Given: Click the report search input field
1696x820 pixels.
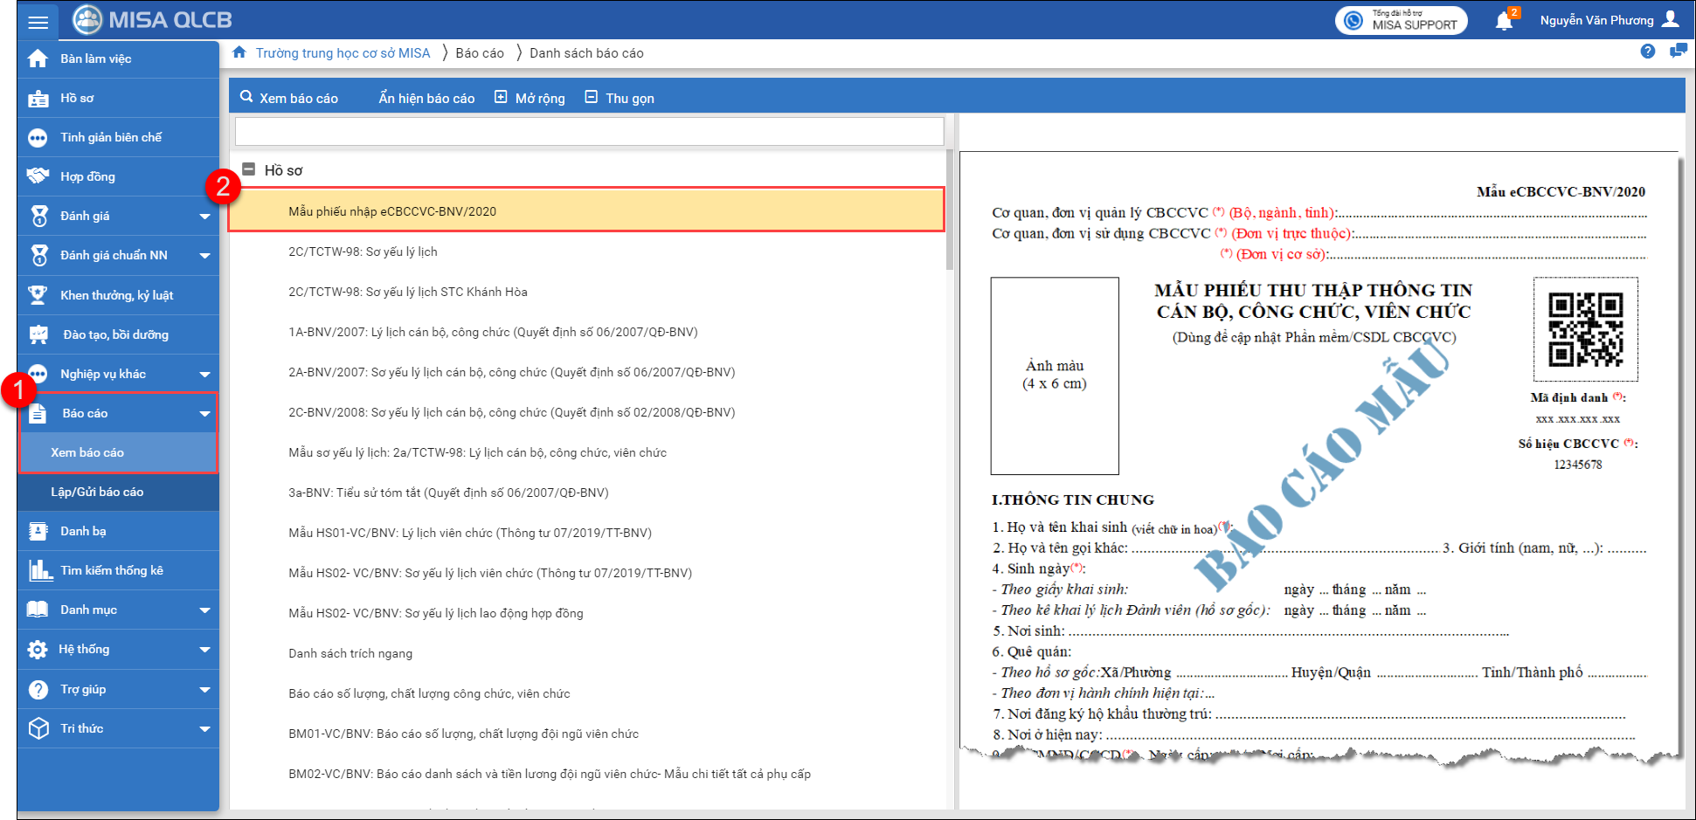Looking at the screenshot, I should click(589, 132).
